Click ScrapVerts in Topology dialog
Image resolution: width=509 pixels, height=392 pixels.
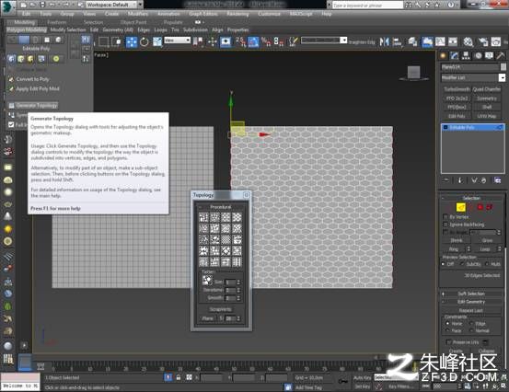pos(221,309)
